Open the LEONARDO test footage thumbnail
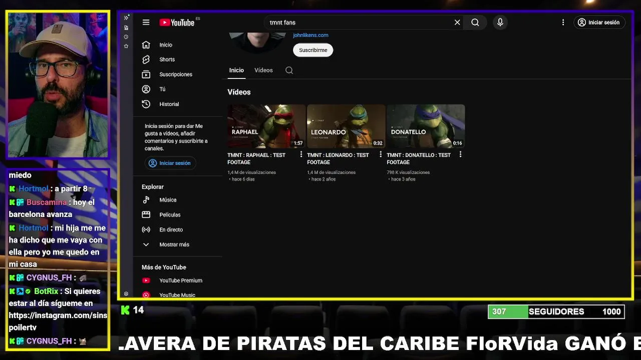The image size is (641, 360). click(346, 126)
